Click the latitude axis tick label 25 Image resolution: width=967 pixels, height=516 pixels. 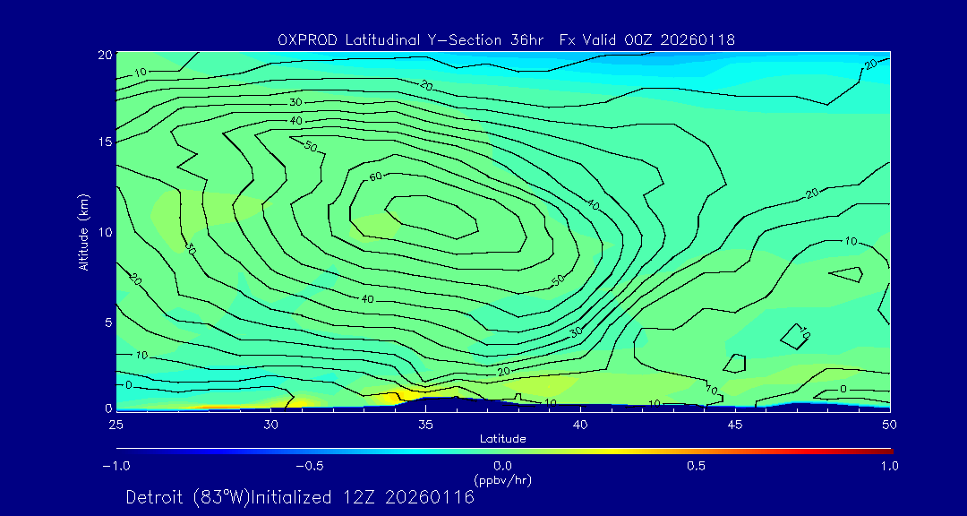[116, 425]
